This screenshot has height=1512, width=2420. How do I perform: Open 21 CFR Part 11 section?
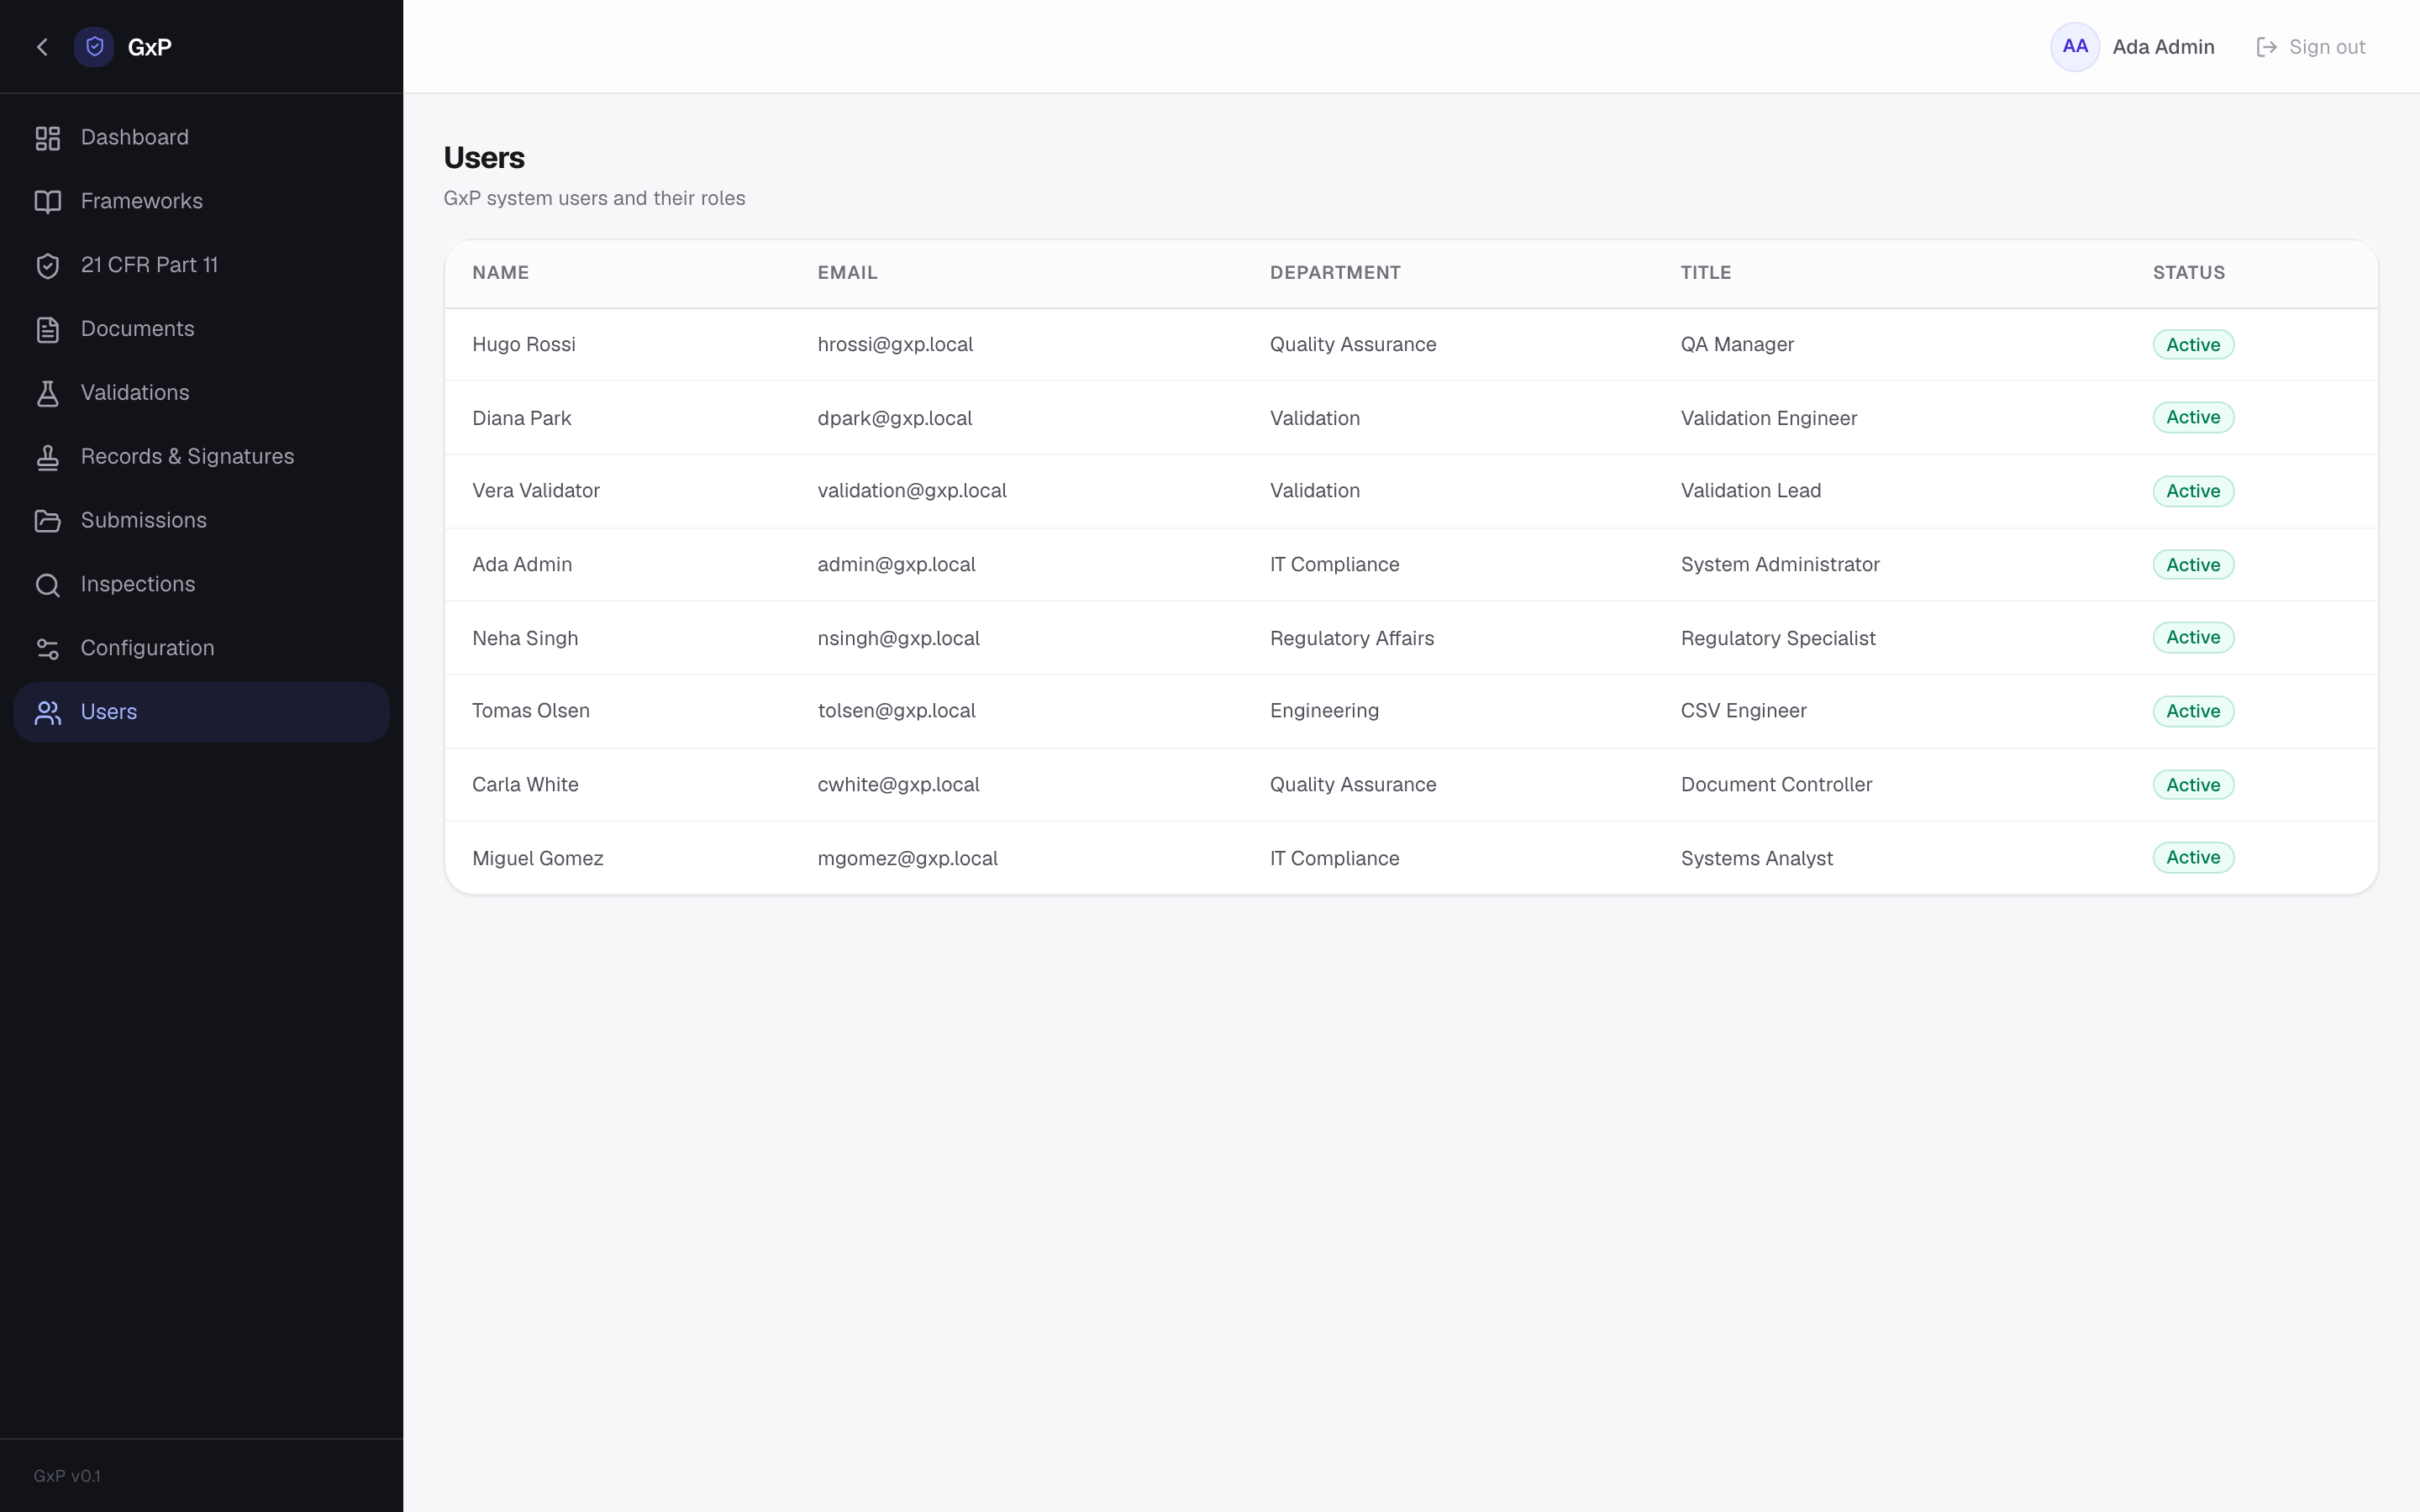[201, 266]
